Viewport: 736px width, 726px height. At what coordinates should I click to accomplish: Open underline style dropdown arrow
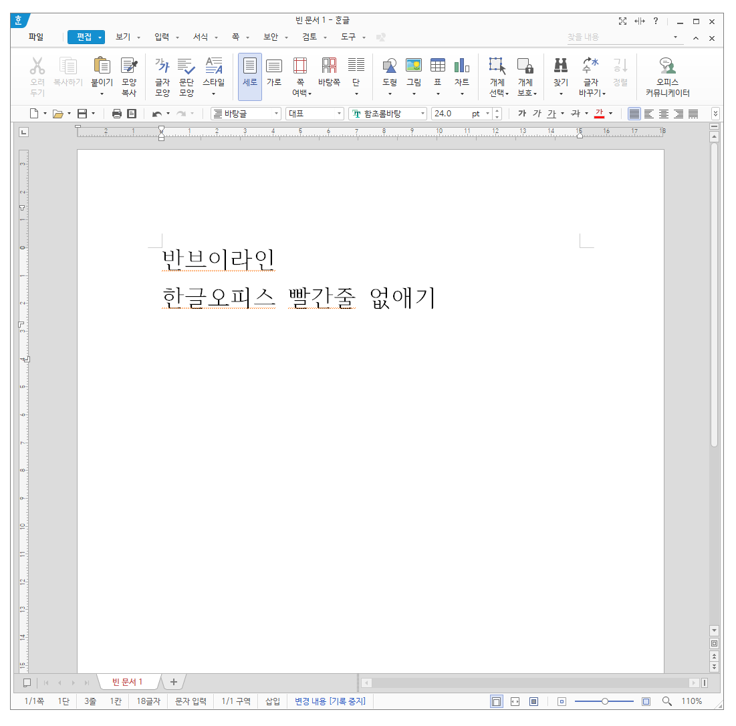tap(562, 114)
